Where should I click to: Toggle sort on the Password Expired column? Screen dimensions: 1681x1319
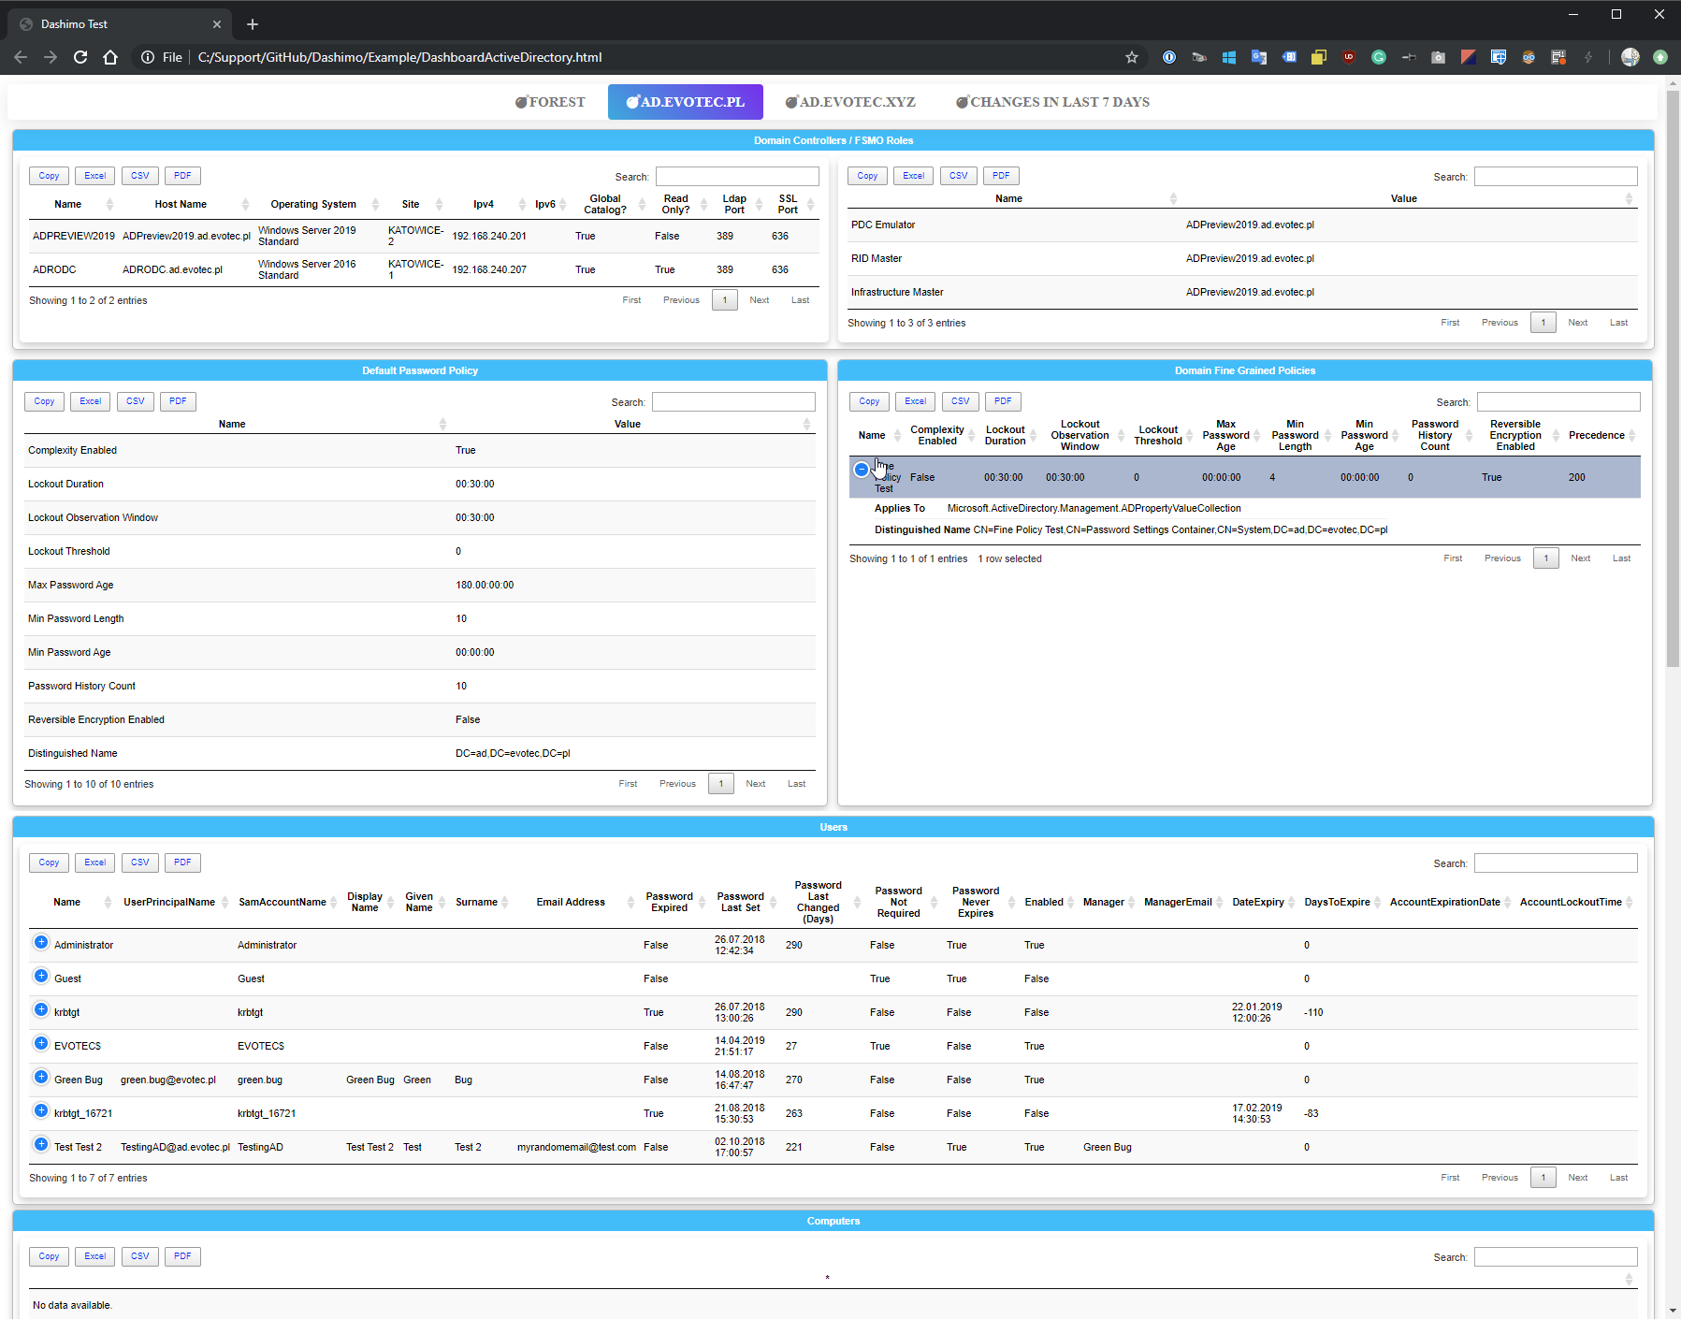670,902
